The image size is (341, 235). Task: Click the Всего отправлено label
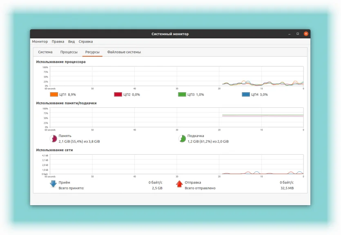coord(200,188)
